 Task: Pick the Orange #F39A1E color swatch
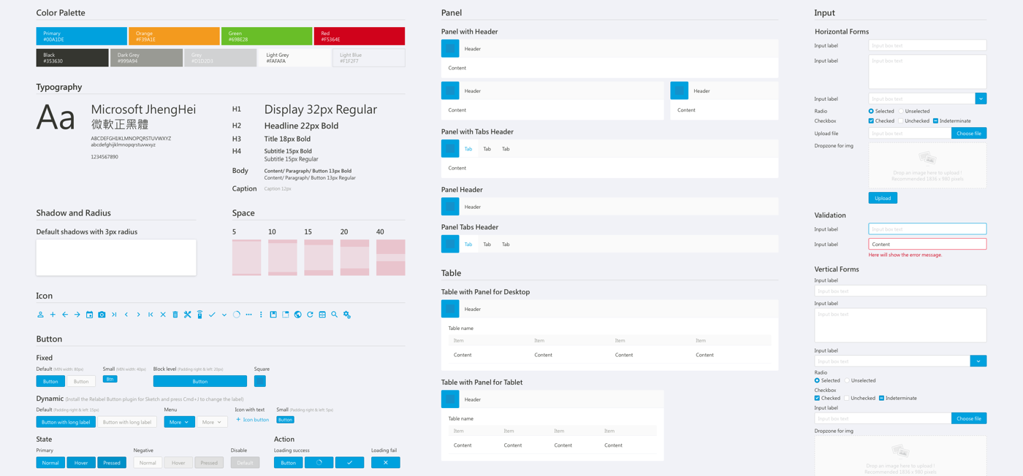pyautogui.click(x=174, y=37)
